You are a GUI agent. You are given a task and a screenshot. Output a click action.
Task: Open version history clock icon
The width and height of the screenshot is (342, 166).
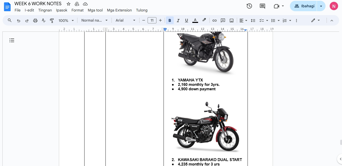(x=249, y=6)
